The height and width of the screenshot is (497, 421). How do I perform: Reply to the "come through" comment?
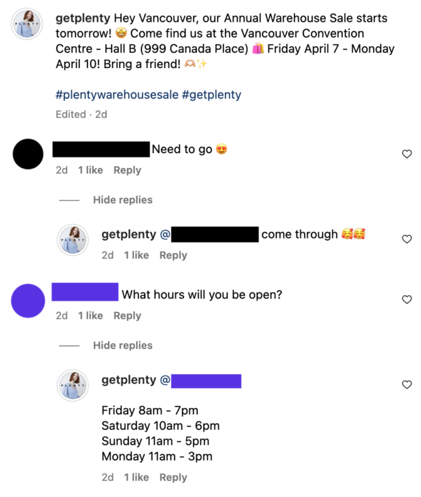click(x=173, y=255)
